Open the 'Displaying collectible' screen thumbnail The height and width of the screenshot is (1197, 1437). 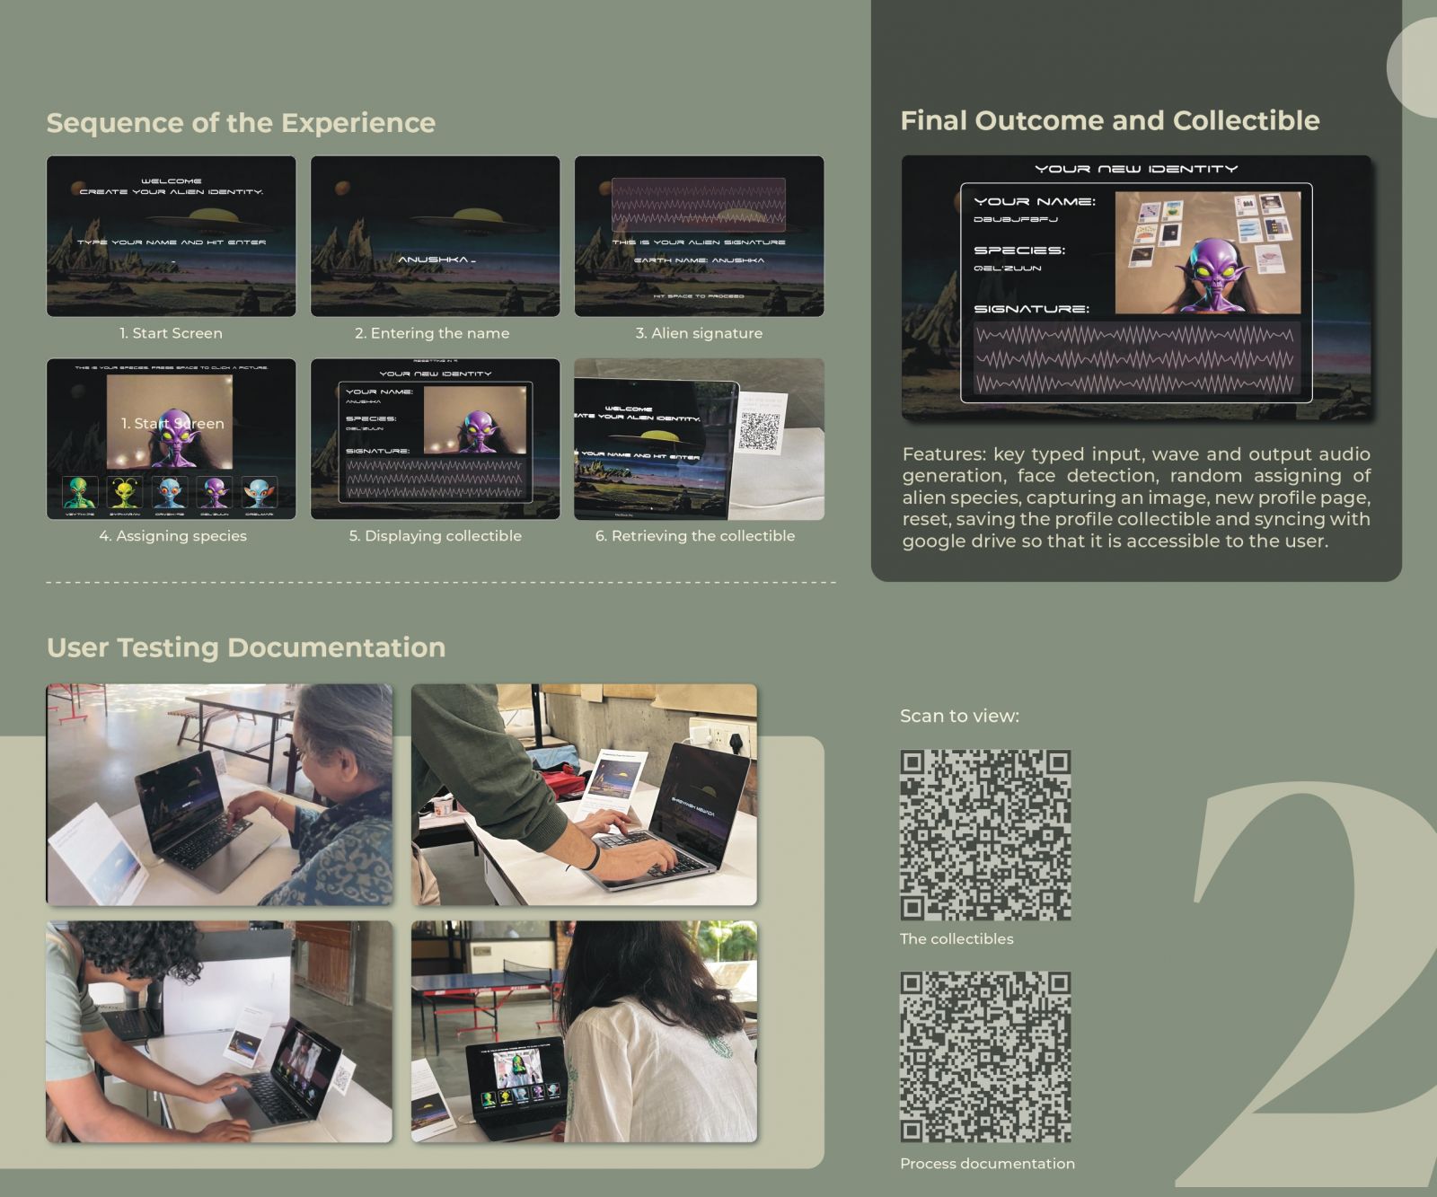point(435,439)
